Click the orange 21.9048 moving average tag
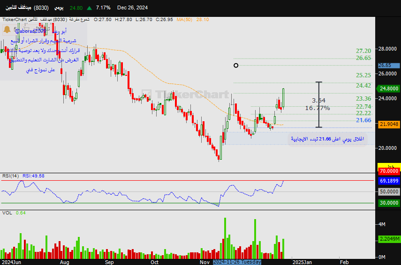Image resolution: width=401 pixels, height=265 pixels. [389, 124]
